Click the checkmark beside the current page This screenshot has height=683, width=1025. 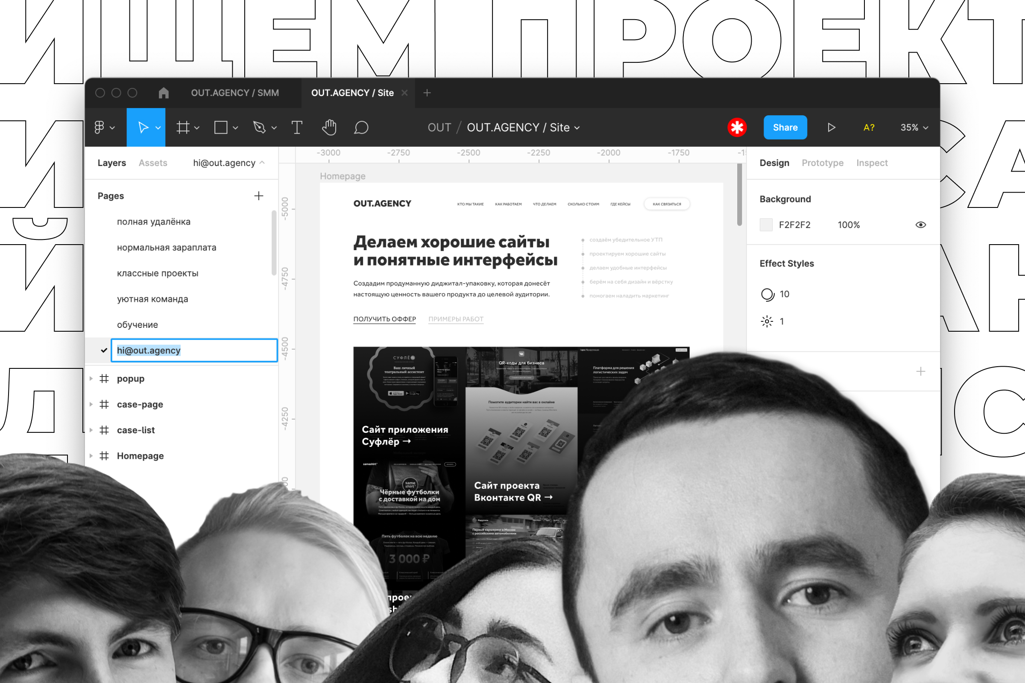click(104, 350)
